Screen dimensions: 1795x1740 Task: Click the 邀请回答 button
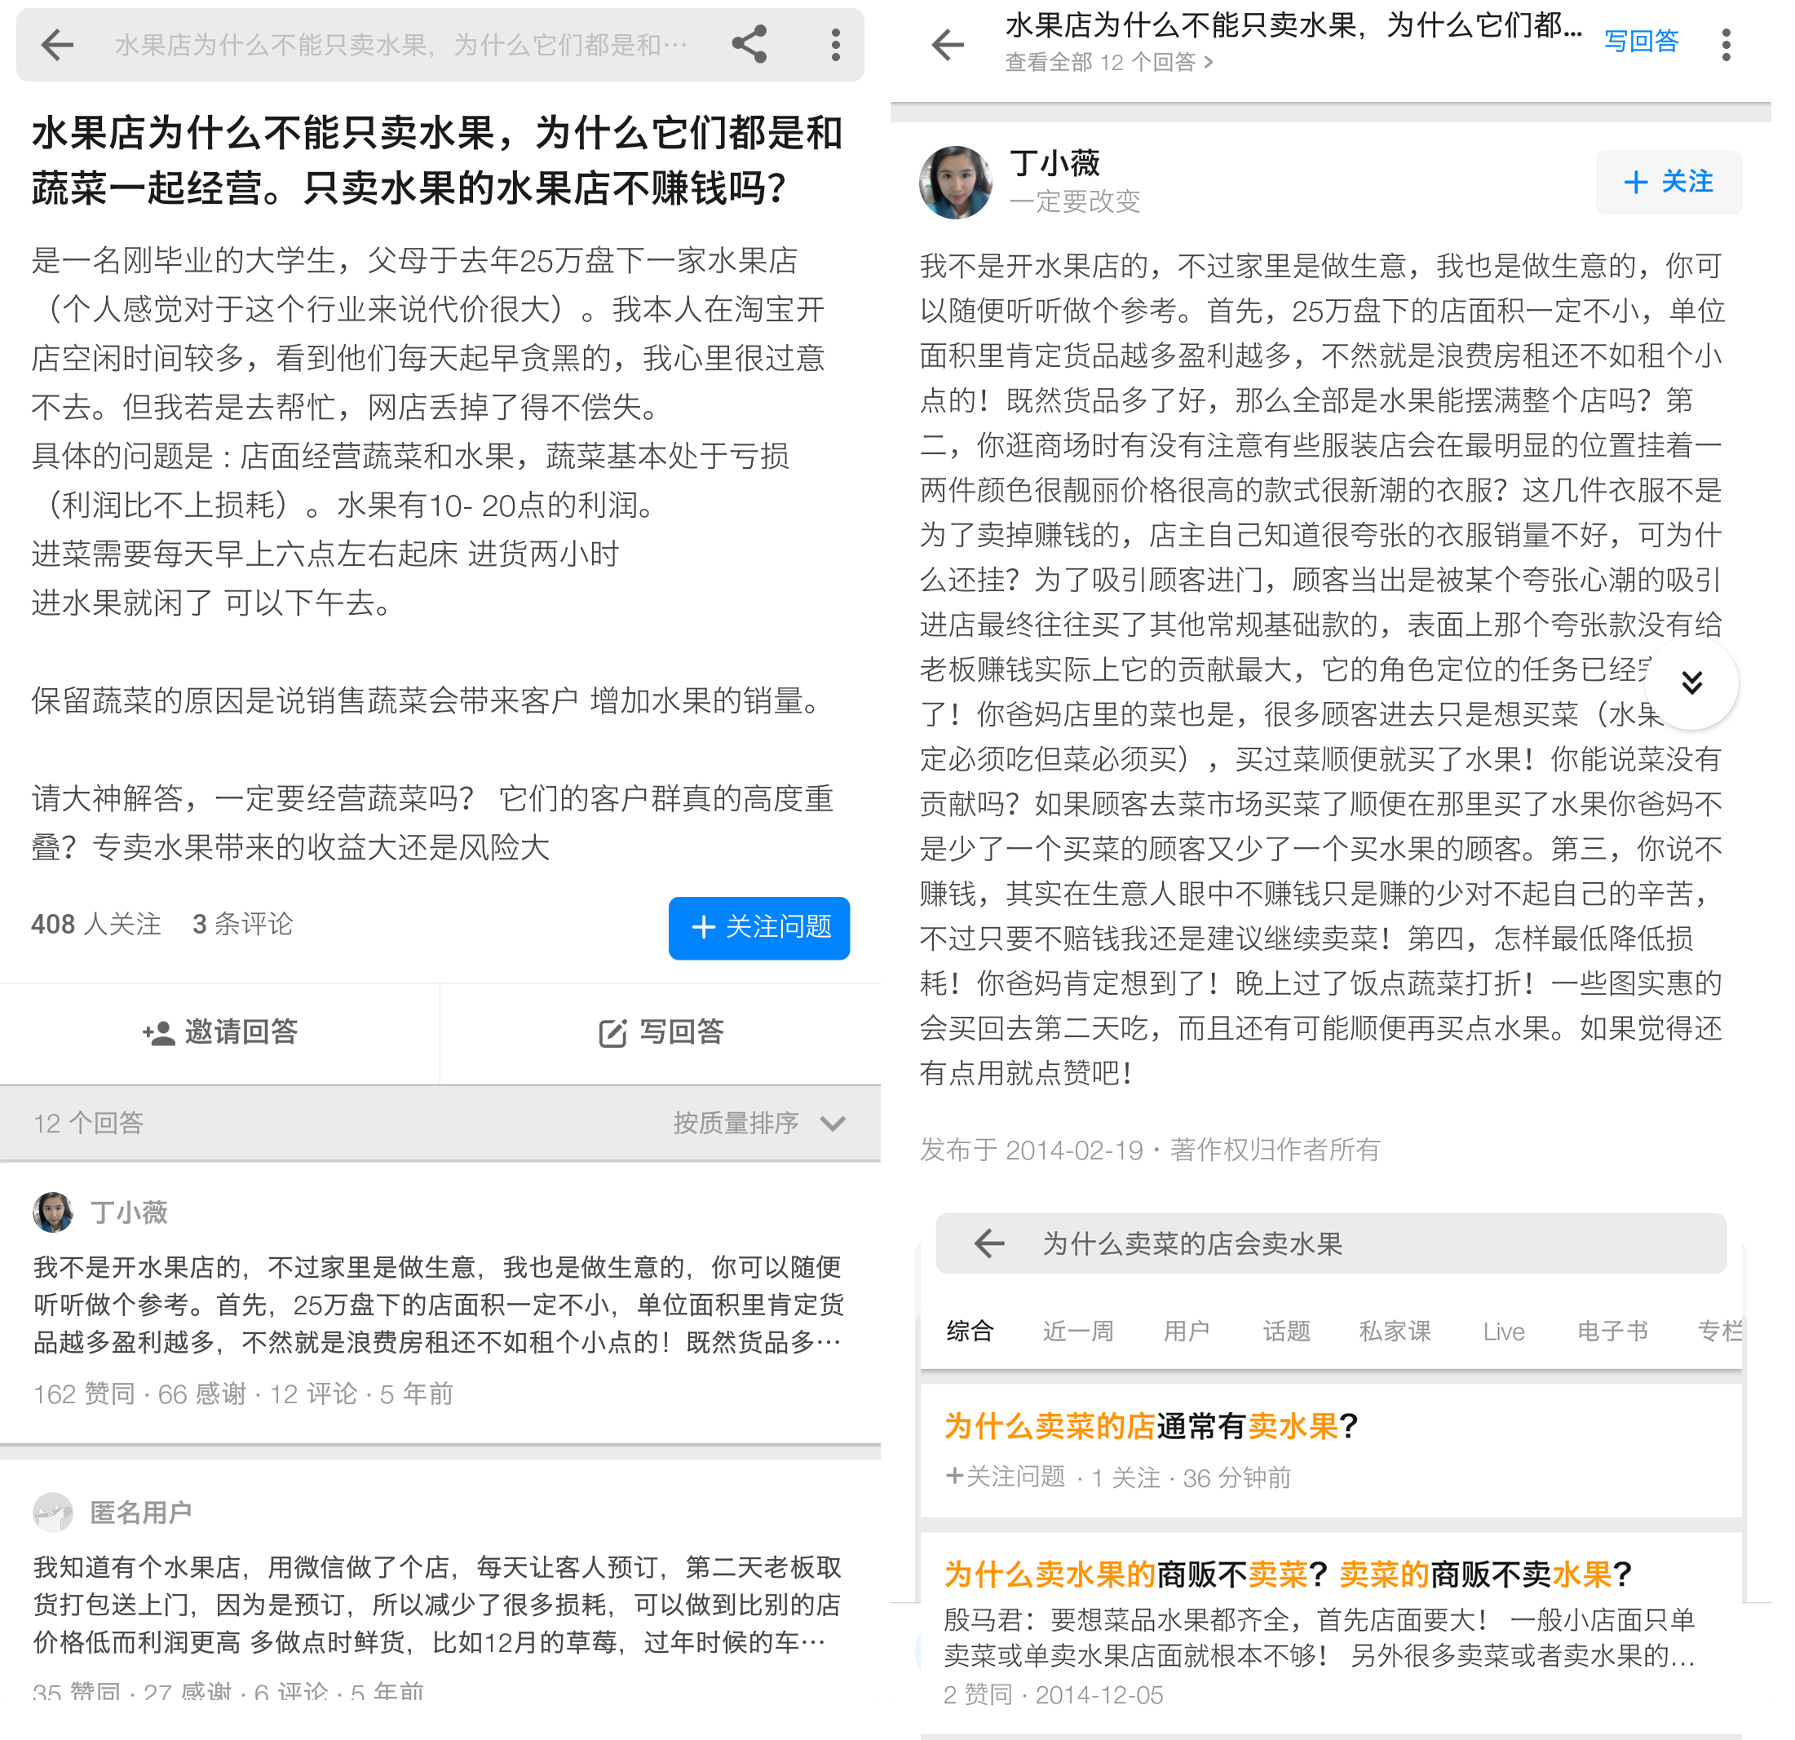(x=220, y=1032)
